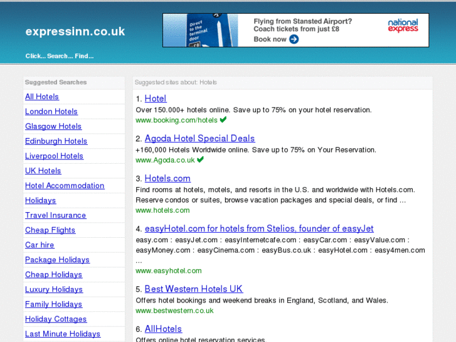Click the www.Agoda.co.uk green URL
This screenshot has width=456, height=342.
coord(165,160)
